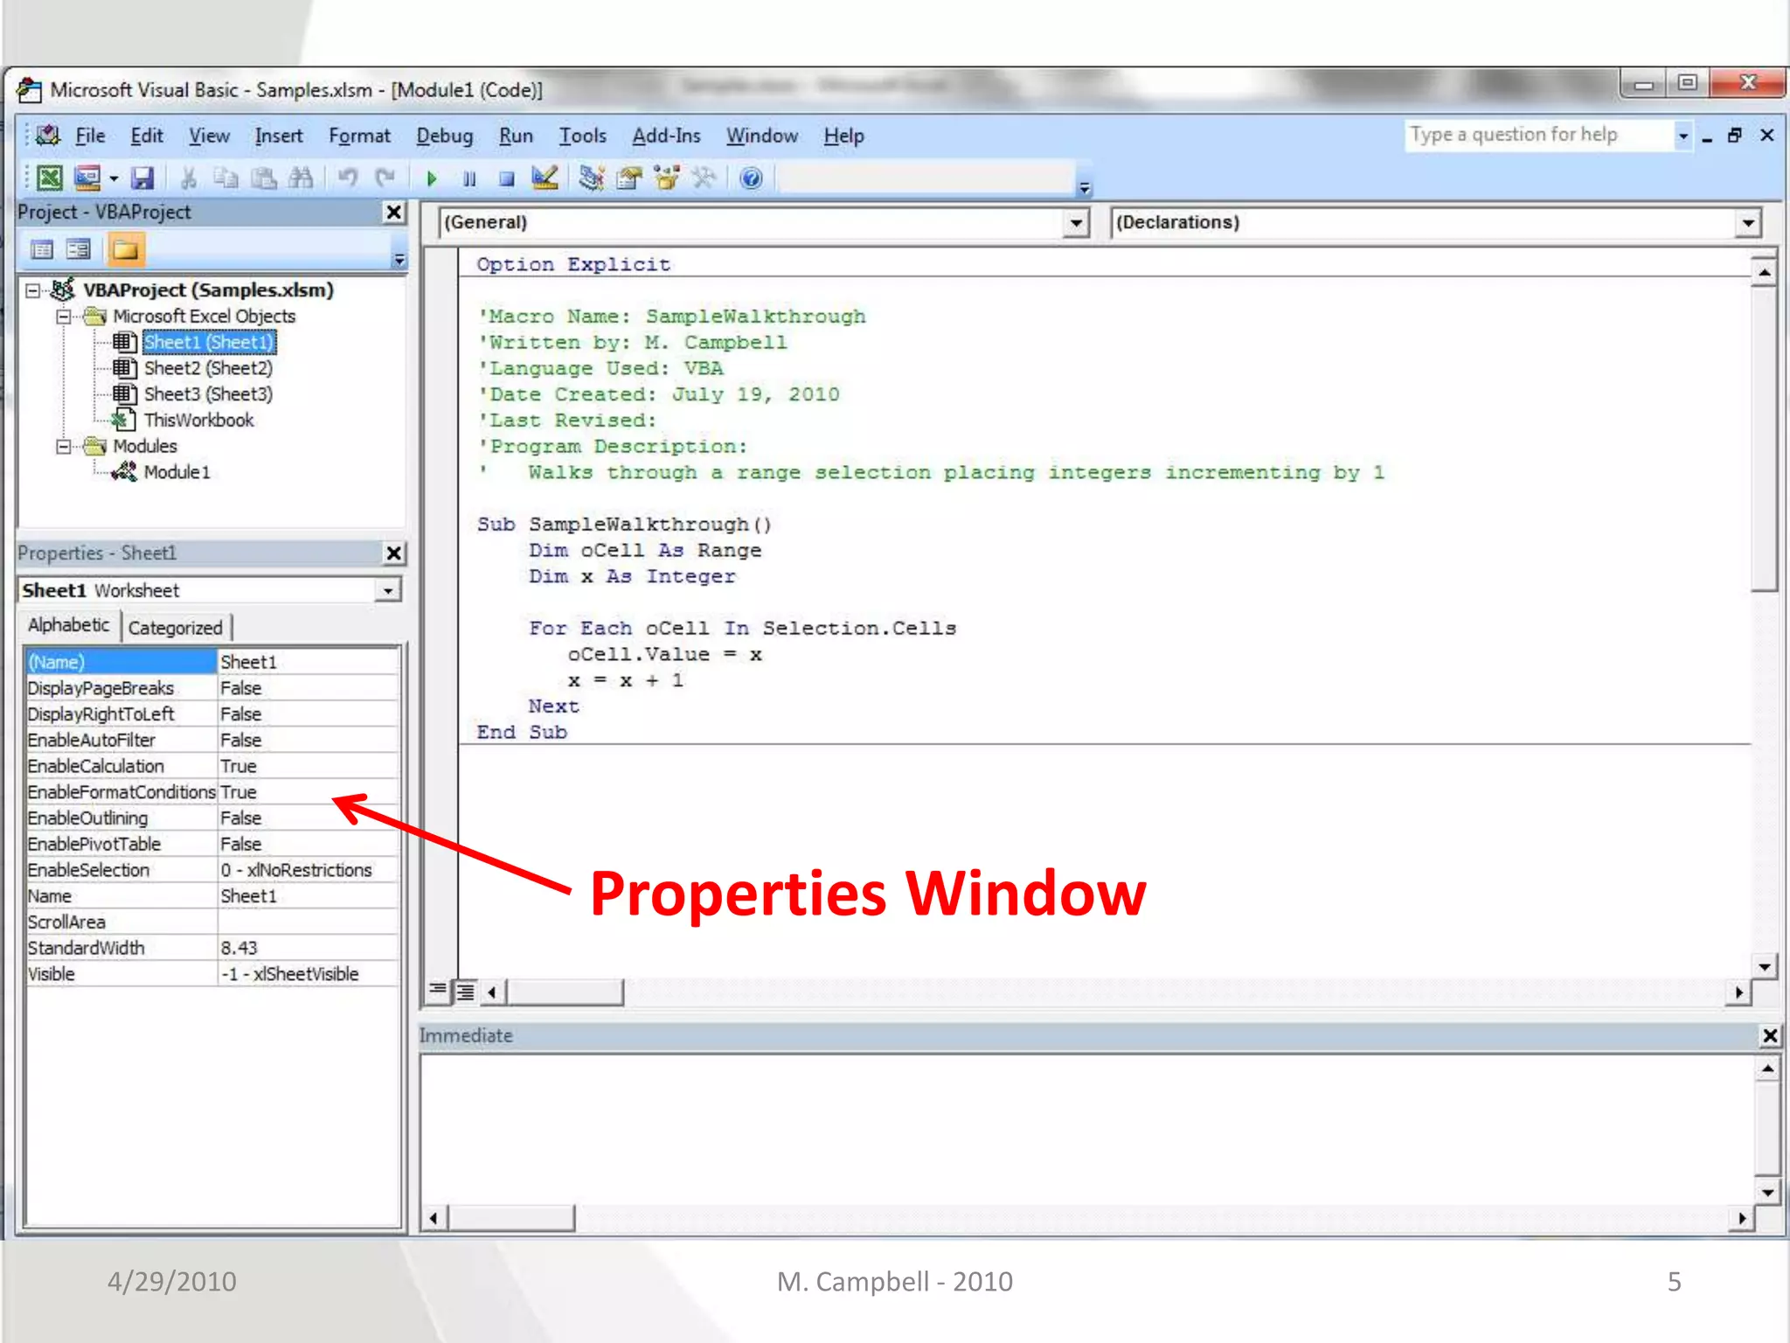Image resolution: width=1790 pixels, height=1343 pixels.
Task: Click the View Microsoft Excel icon
Action: point(50,178)
